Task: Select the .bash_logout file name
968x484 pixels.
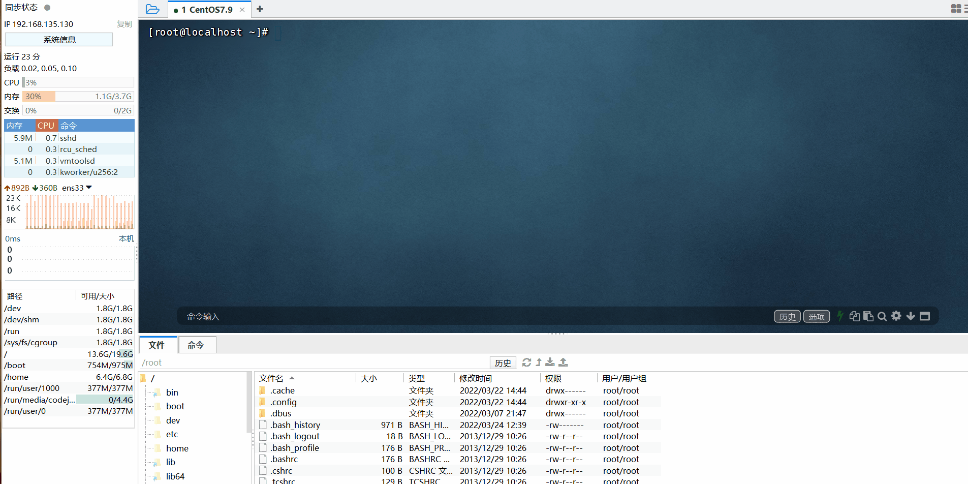Action: (x=295, y=436)
